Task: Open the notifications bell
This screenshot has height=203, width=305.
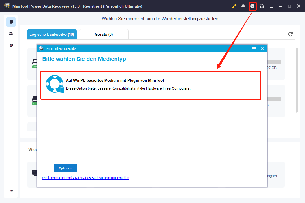Action: click(x=243, y=6)
